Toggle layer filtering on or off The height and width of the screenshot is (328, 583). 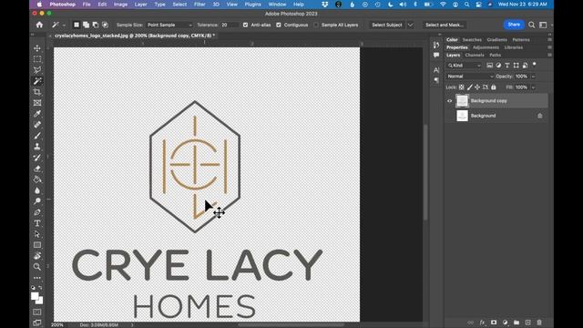tap(535, 65)
